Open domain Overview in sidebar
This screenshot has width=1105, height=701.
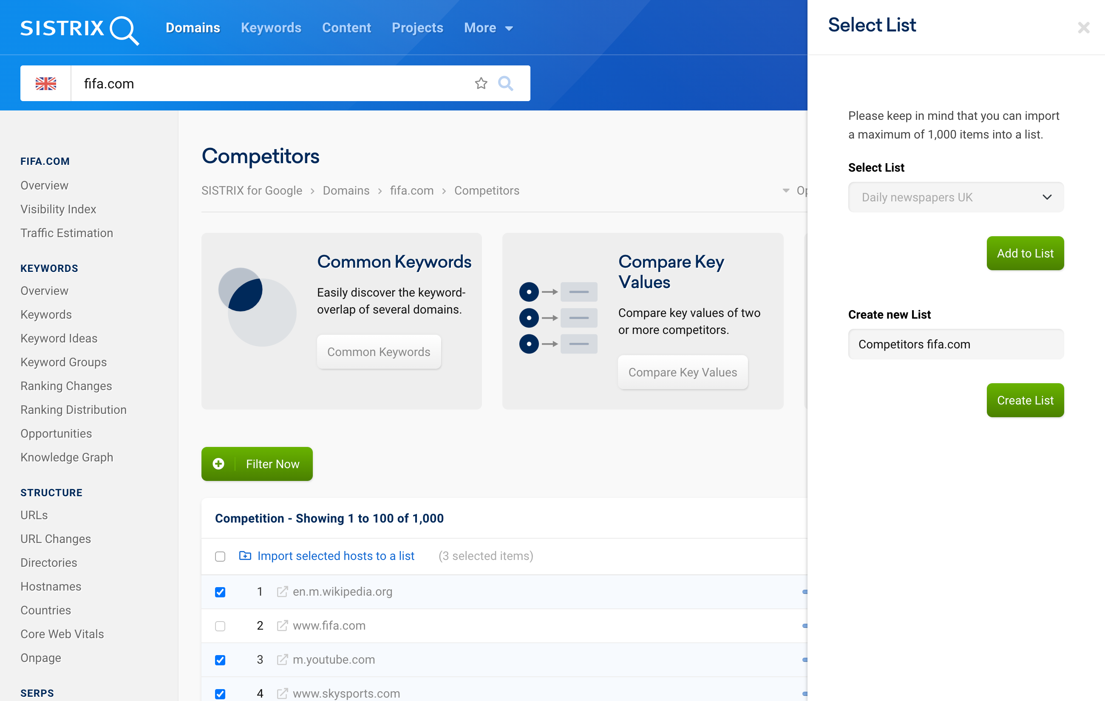(45, 185)
